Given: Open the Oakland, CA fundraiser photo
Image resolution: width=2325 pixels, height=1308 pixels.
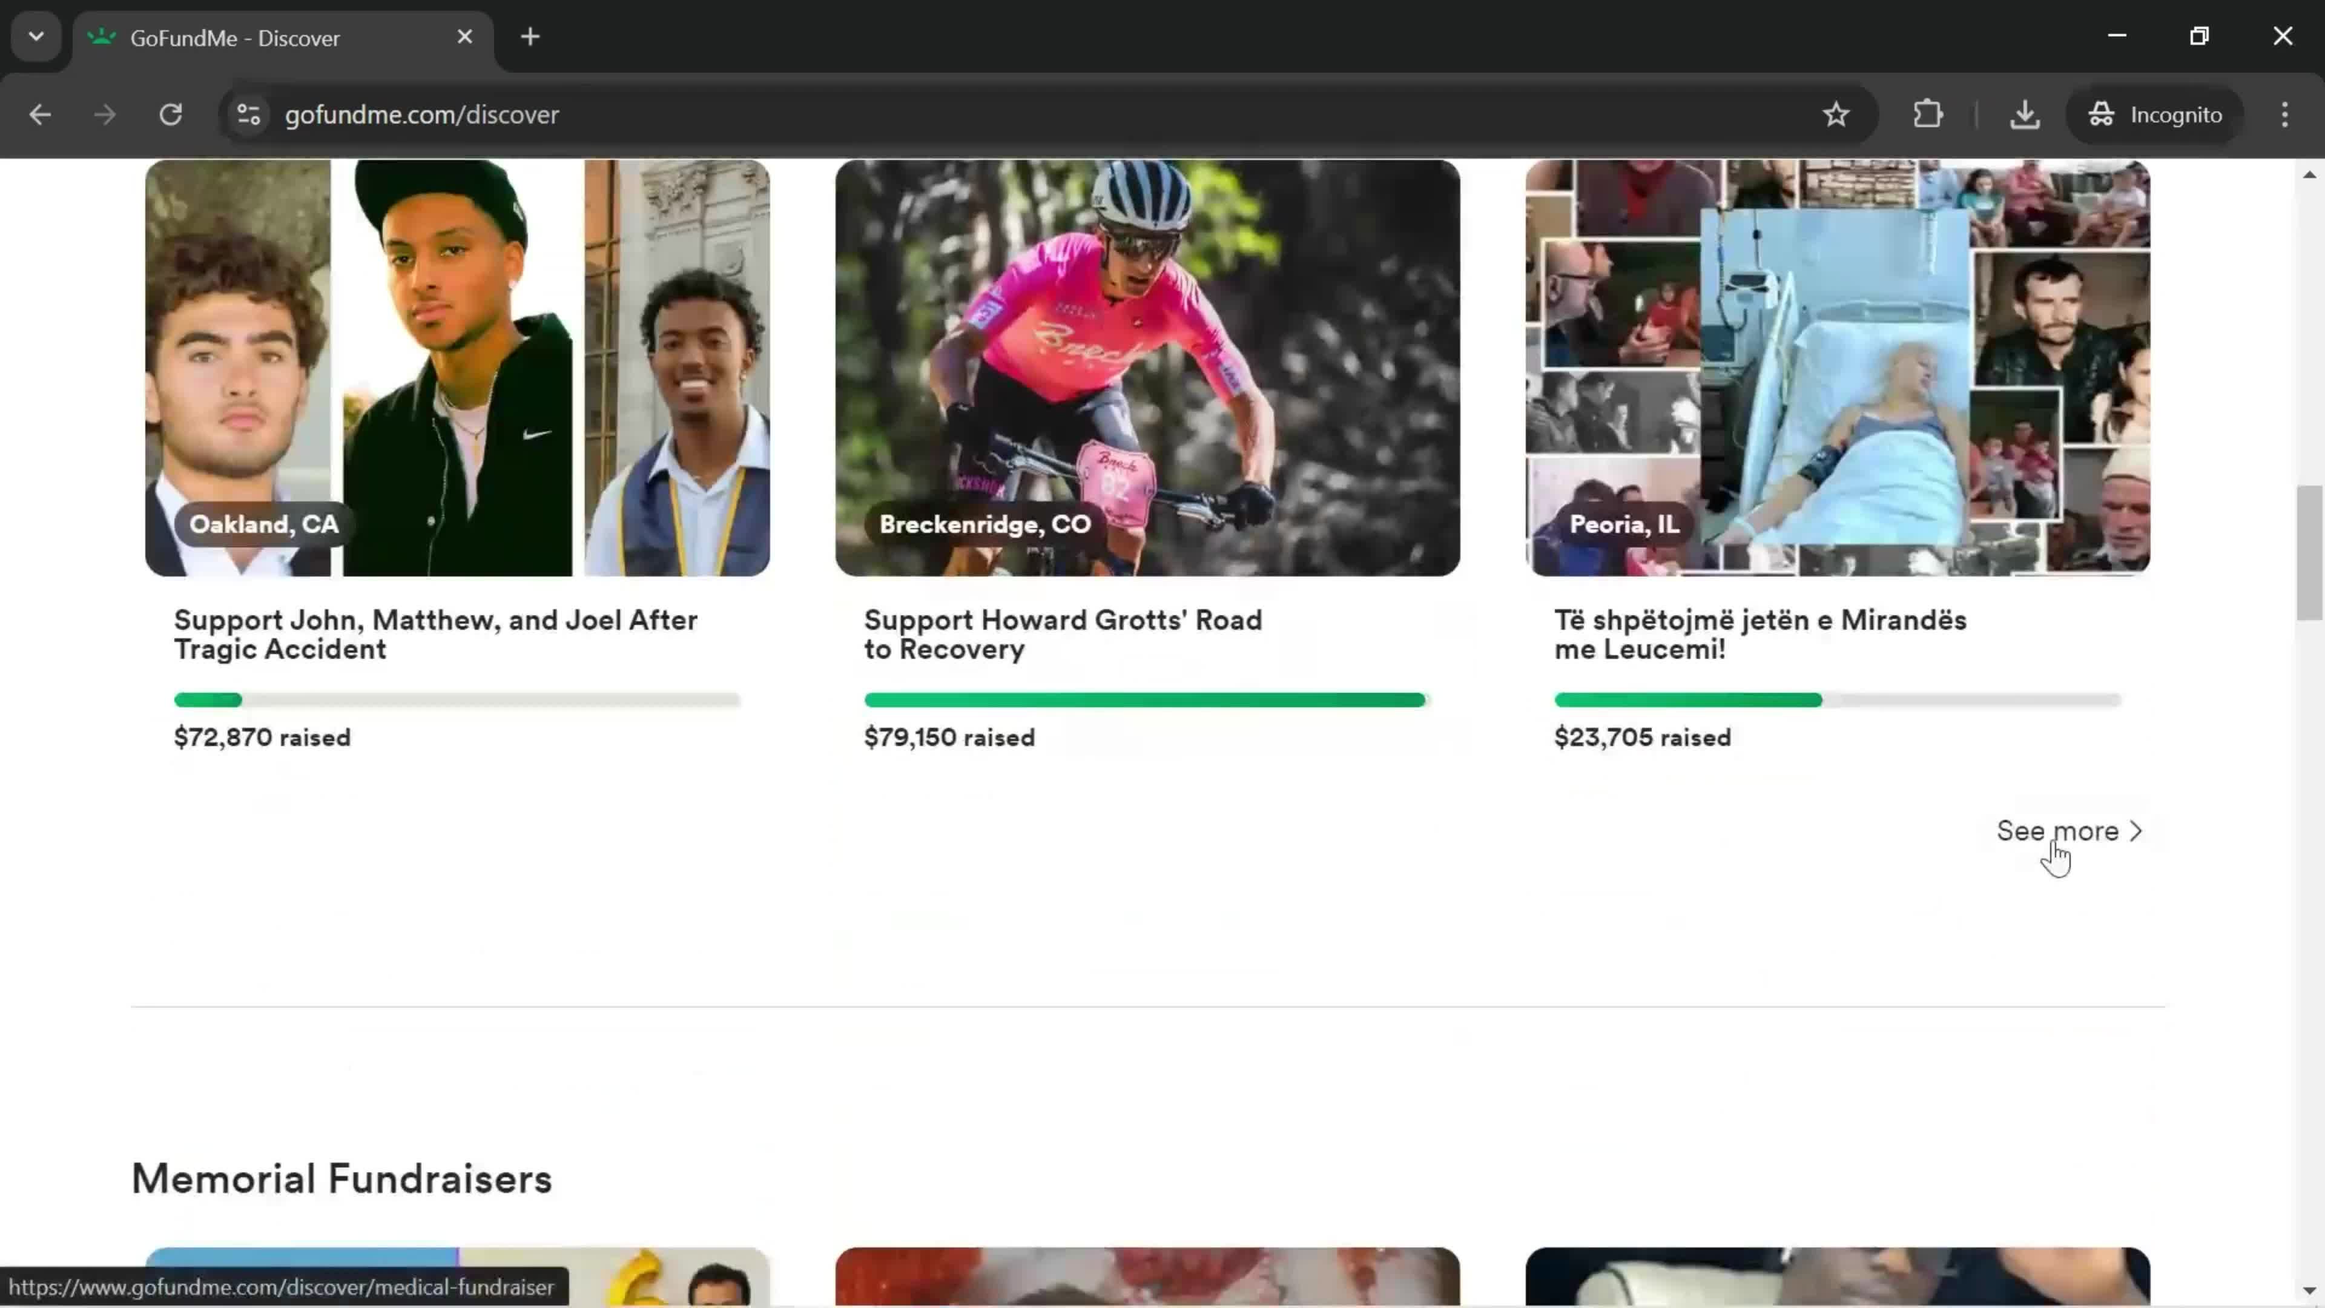Looking at the screenshot, I should [x=458, y=368].
